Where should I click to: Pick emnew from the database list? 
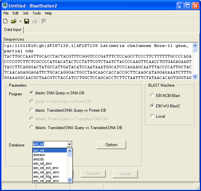(x=50, y=155)
